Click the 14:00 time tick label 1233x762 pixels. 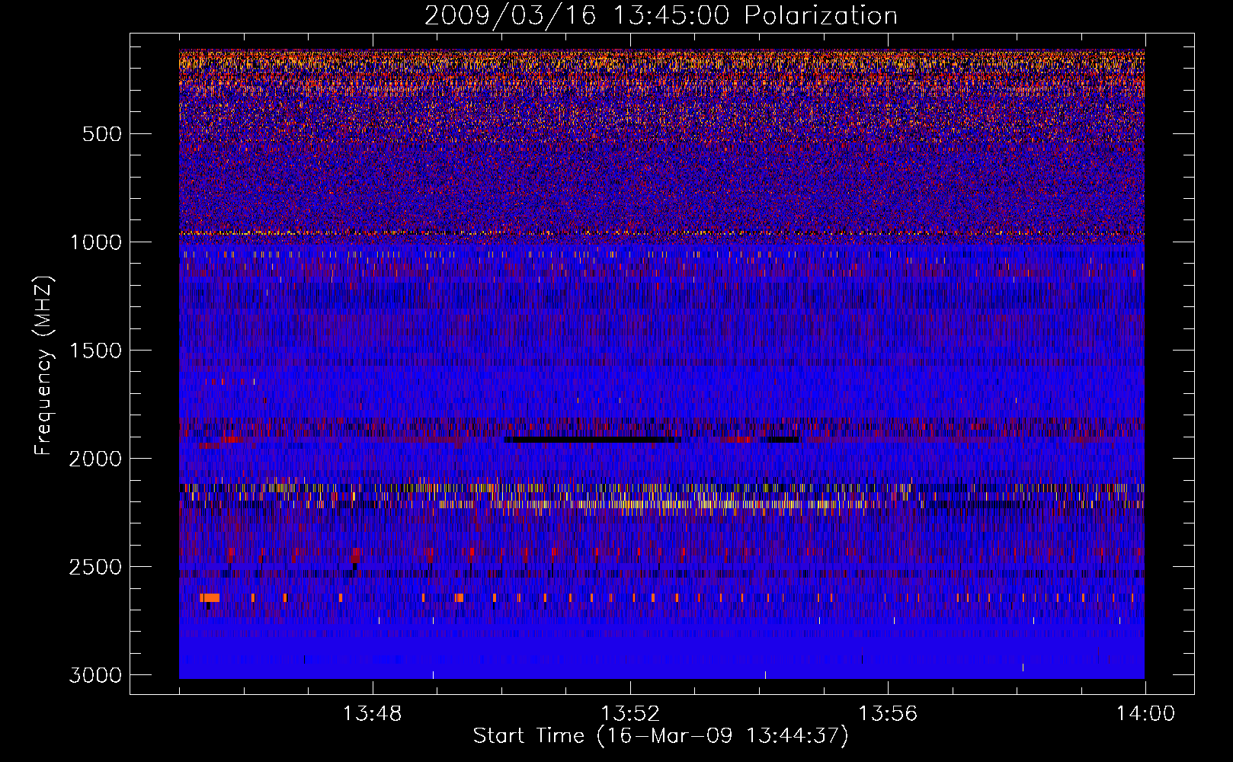pyautogui.click(x=1145, y=714)
